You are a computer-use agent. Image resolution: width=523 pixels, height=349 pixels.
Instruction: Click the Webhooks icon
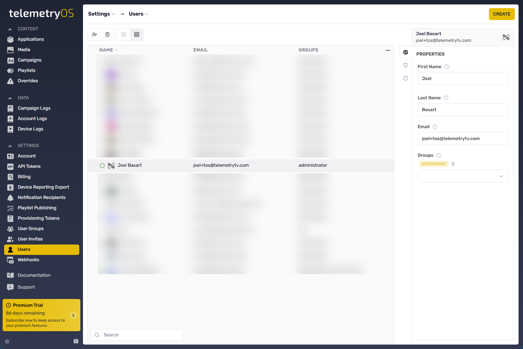[x=10, y=260]
